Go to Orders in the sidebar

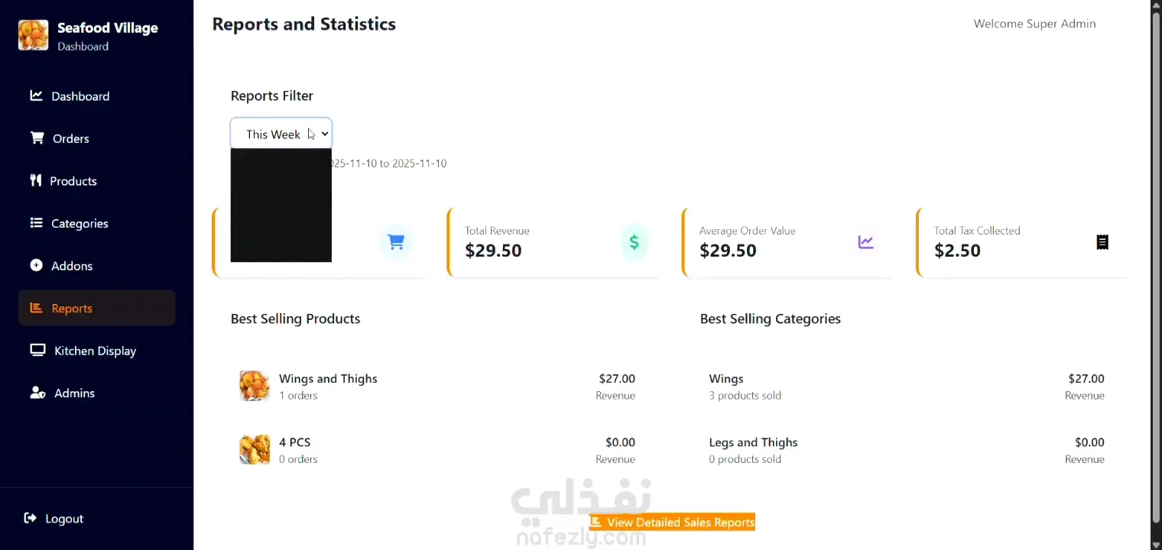pyautogui.click(x=71, y=139)
